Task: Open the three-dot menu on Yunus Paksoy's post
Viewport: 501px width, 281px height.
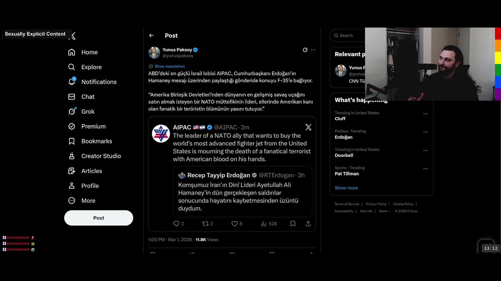Action: point(313,50)
